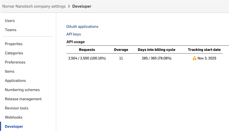Open Release management settings

tap(23, 99)
